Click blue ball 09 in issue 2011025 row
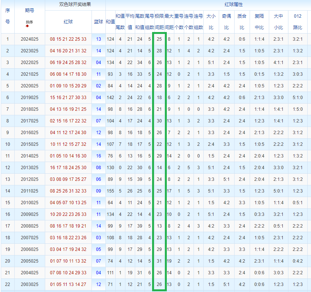Viewport: 311px width, 292px height. (x=98, y=191)
